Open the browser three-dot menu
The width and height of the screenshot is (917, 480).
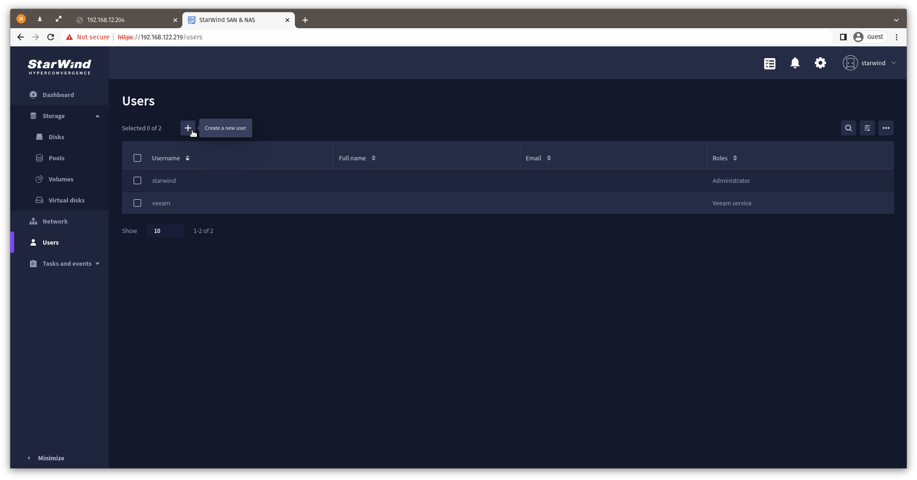[x=896, y=37]
